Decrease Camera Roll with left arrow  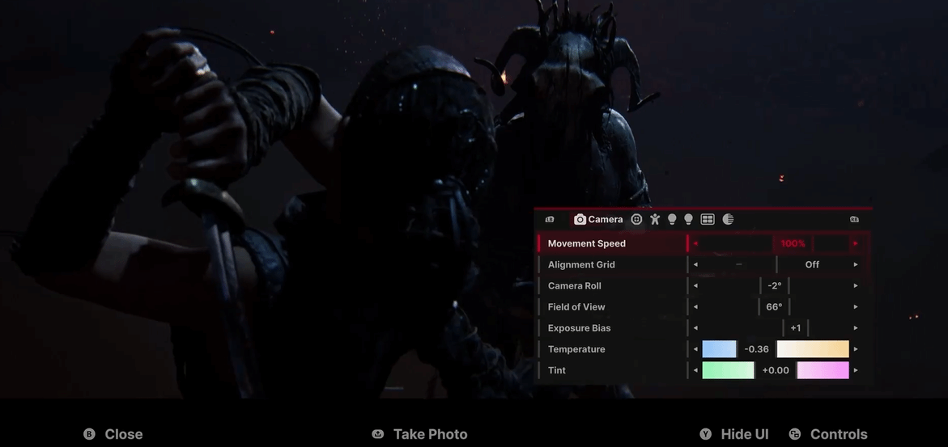[695, 285]
